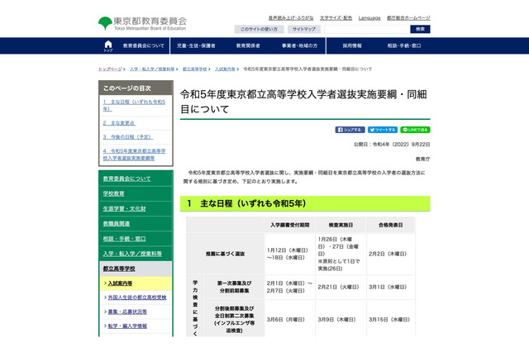The width and height of the screenshot is (529, 352).
Task: Open 文字サイズ・配色 settings link
Action: pos(336,18)
